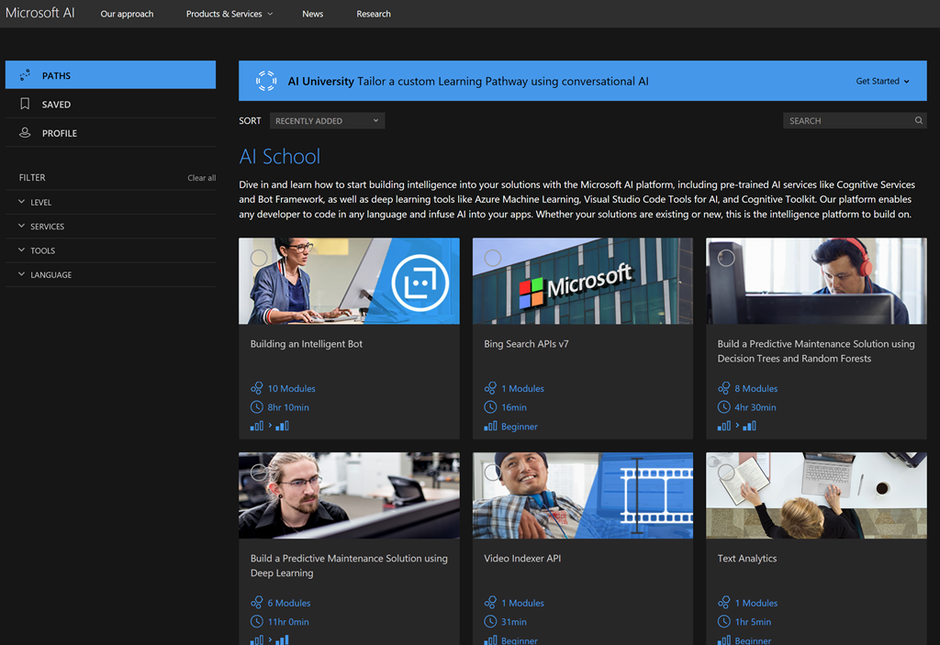Screen dimensions: 940x645
Task: Click the Profile person icon
Action: 25,133
